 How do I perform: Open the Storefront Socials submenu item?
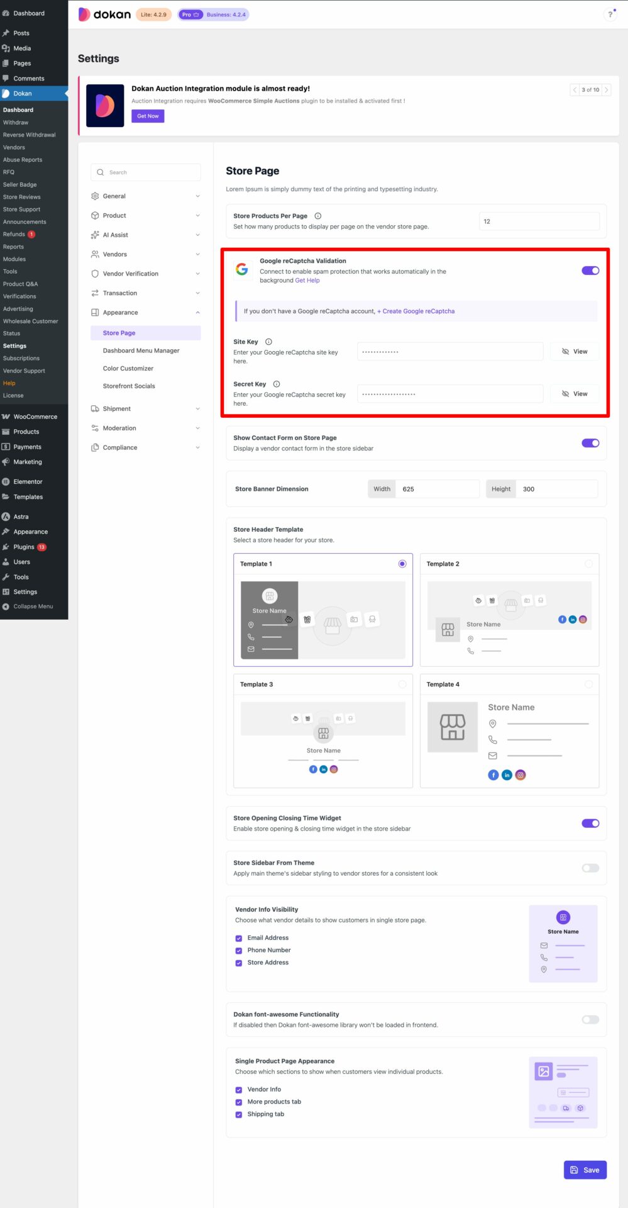click(129, 386)
